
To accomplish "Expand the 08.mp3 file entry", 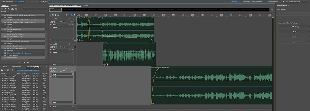I will pyautogui.click(x=2, y=17).
